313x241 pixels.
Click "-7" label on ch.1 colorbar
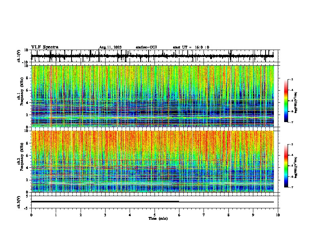coord(291,122)
